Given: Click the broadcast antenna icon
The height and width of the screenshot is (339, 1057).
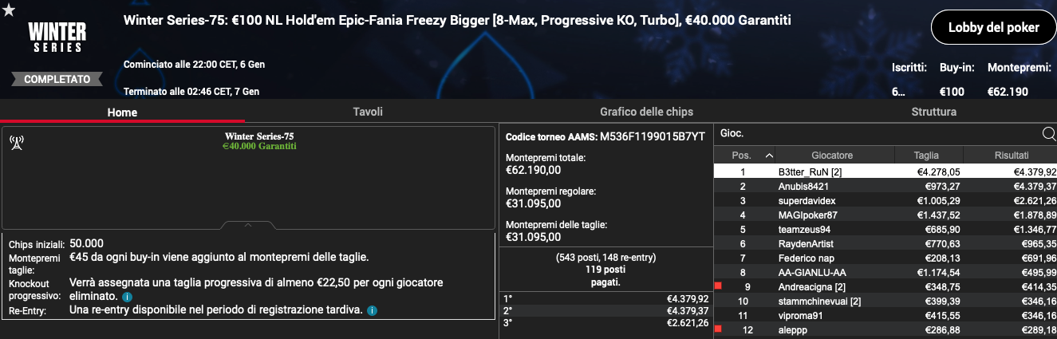Looking at the screenshot, I should click(x=17, y=143).
